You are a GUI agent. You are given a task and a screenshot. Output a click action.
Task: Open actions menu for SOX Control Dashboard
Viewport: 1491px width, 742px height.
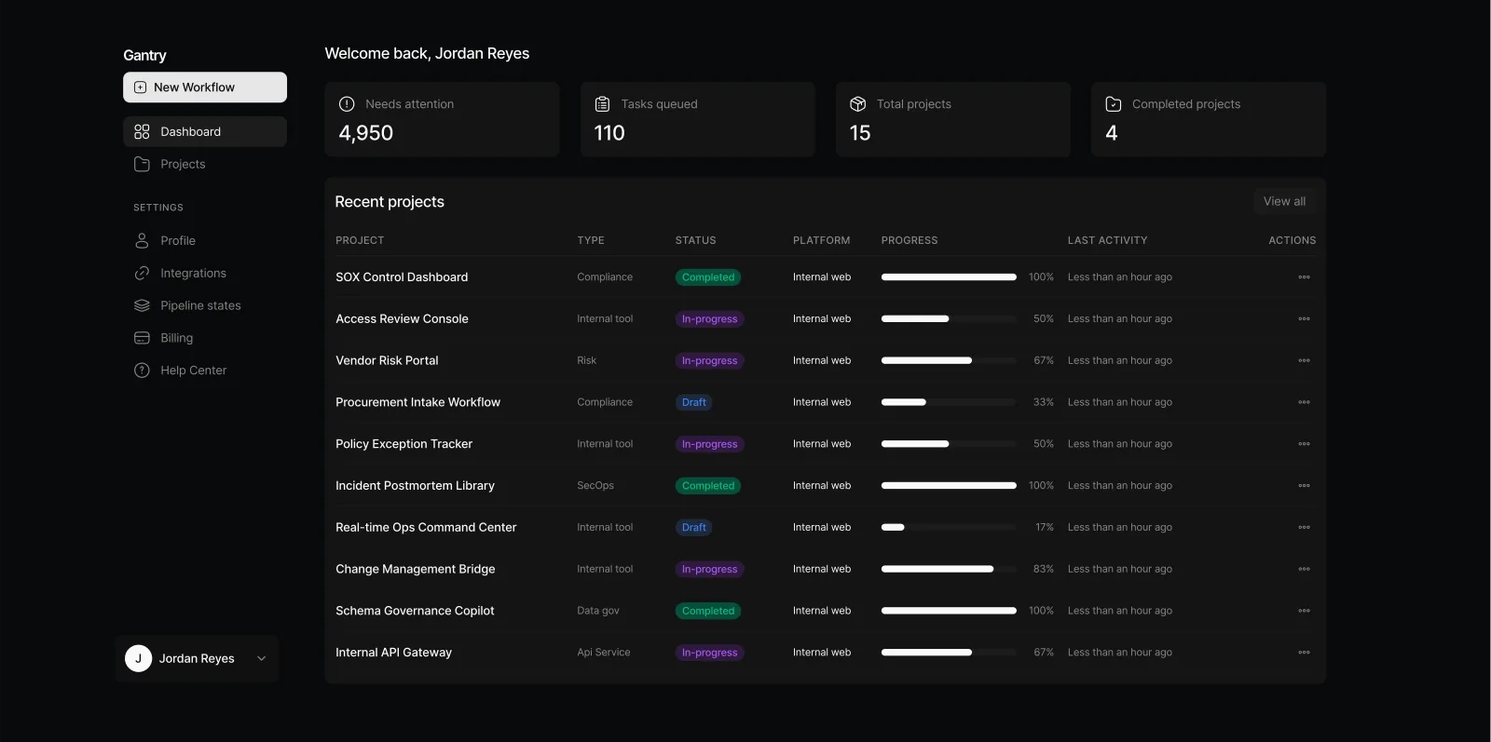coord(1304,277)
